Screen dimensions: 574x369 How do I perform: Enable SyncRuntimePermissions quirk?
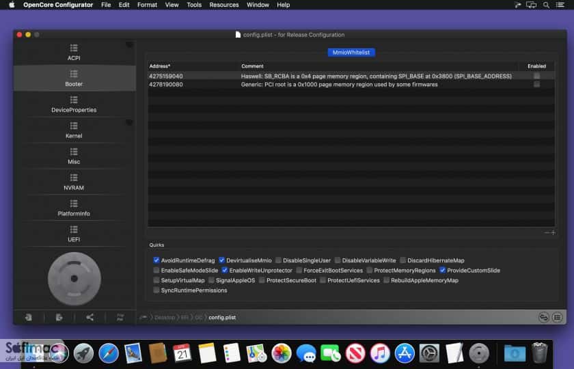tap(156, 290)
